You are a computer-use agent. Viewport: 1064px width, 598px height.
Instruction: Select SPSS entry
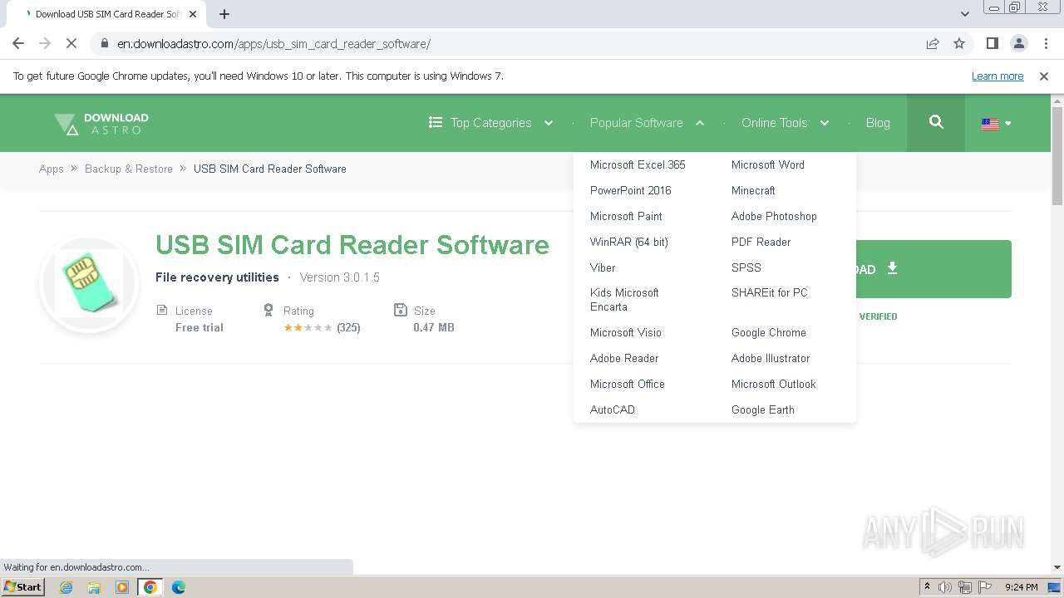point(746,267)
